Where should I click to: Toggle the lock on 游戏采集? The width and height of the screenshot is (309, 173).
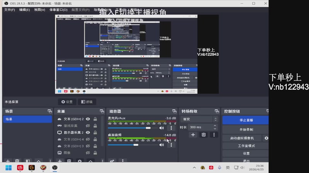[x=95, y=126]
